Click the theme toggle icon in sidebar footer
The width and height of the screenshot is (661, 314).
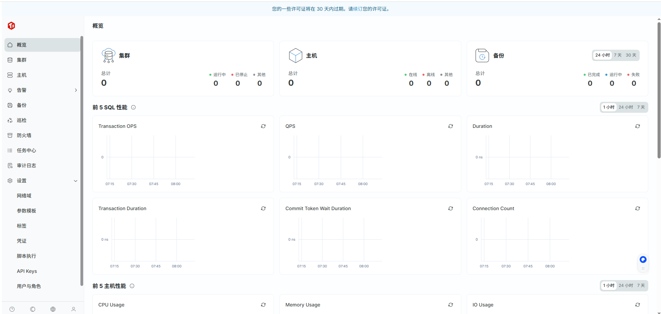(33, 309)
